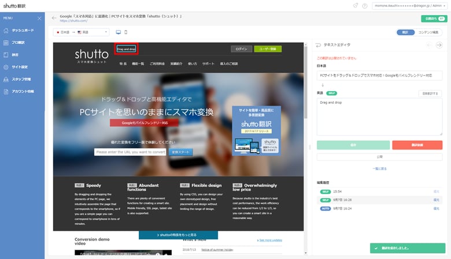Screen dimensions: 451x259
Task: Select the 翻訳 mode toggle
Action: [x=405, y=32]
